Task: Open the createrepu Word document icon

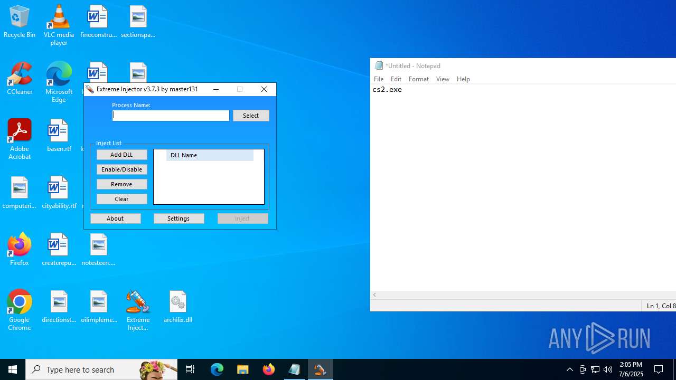Action: point(59,250)
